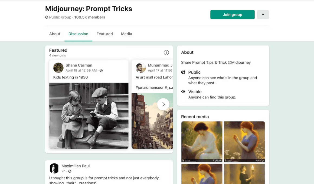
Task: Click the Public globe icon in About
Action: coord(183,72)
